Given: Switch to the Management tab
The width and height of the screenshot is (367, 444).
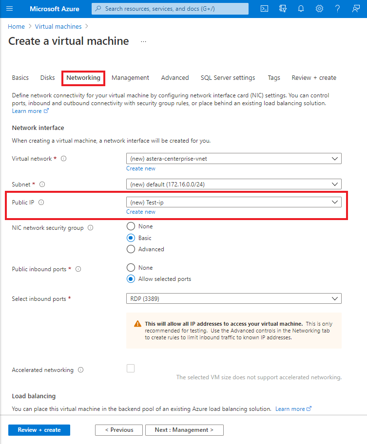Looking at the screenshot, I should [x=130, y=78].
